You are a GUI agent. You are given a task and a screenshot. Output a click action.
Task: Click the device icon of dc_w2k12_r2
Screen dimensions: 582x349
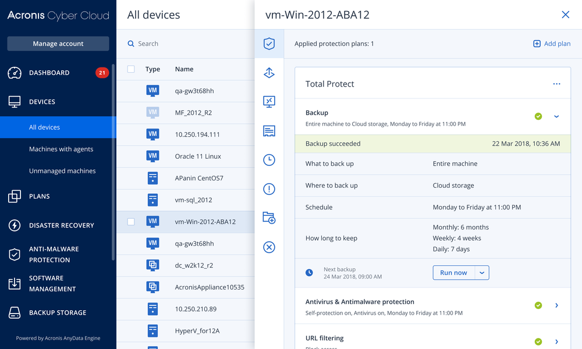pos(152,265)
